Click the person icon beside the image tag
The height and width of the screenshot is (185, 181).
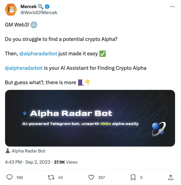[x=8, y=151]
